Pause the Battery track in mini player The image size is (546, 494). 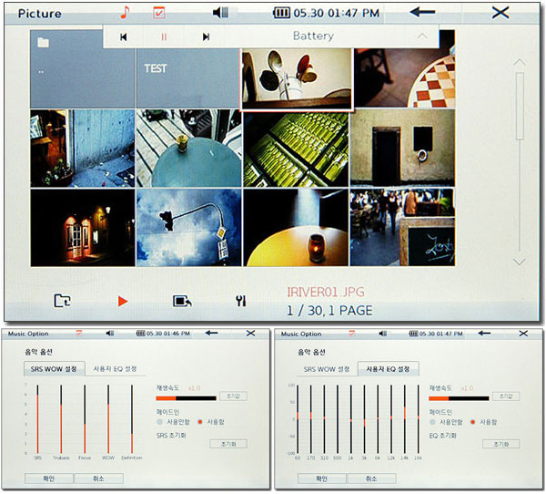click(x=164, y=36)
